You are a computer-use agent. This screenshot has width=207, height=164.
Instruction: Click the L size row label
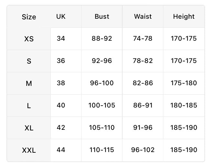(x=29, y=106)
